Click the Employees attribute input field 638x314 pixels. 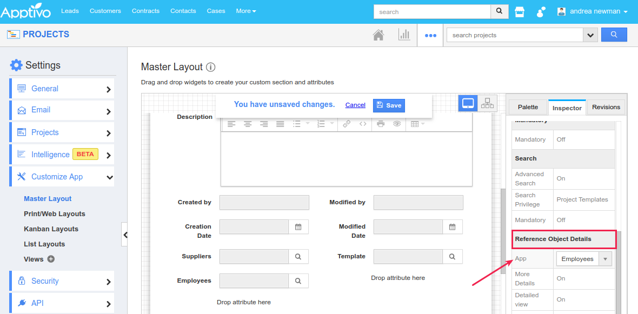[254, 281]
